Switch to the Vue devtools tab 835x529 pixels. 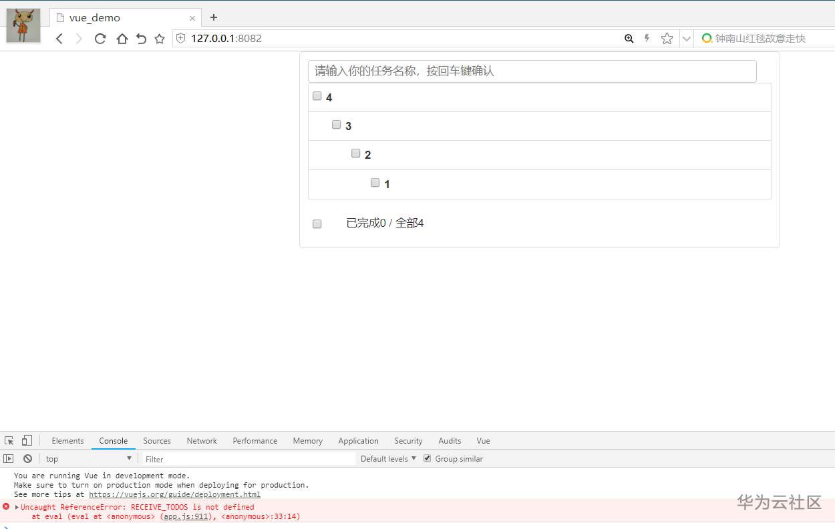tap(484, 441)
